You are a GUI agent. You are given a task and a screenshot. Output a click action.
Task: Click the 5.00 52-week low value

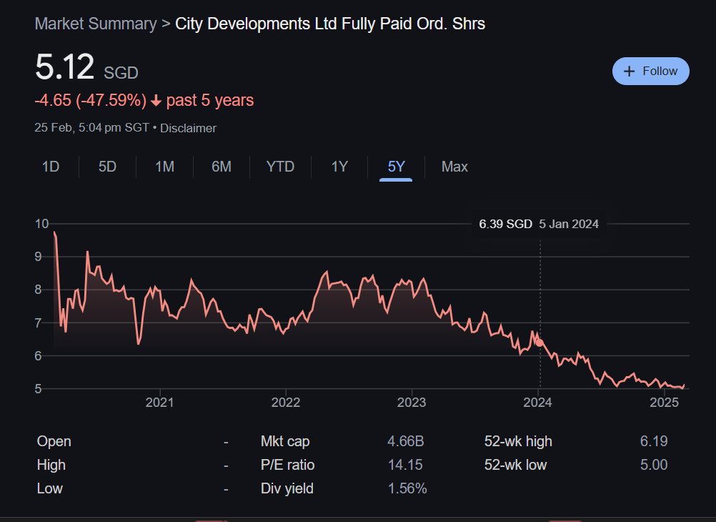pyautogui.click(x=653, y=465)
